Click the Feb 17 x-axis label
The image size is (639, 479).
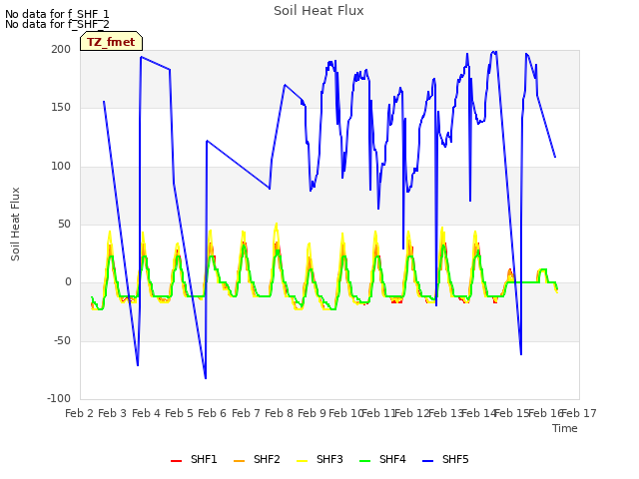579,413
